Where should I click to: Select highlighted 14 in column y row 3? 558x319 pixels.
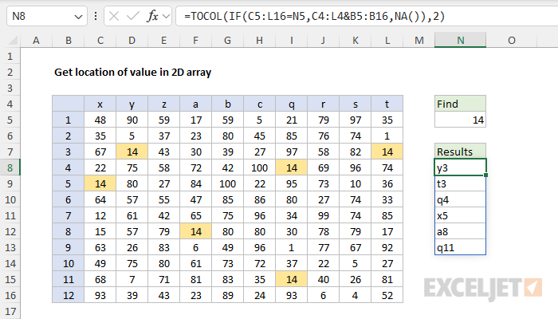click(x=132, y=152)
